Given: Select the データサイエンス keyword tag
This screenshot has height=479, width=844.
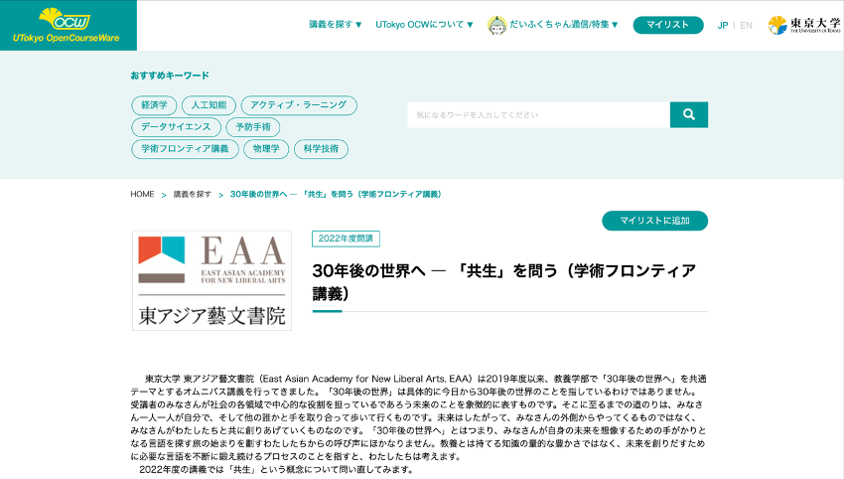Looking at the screenshot, I should [176, 127].
